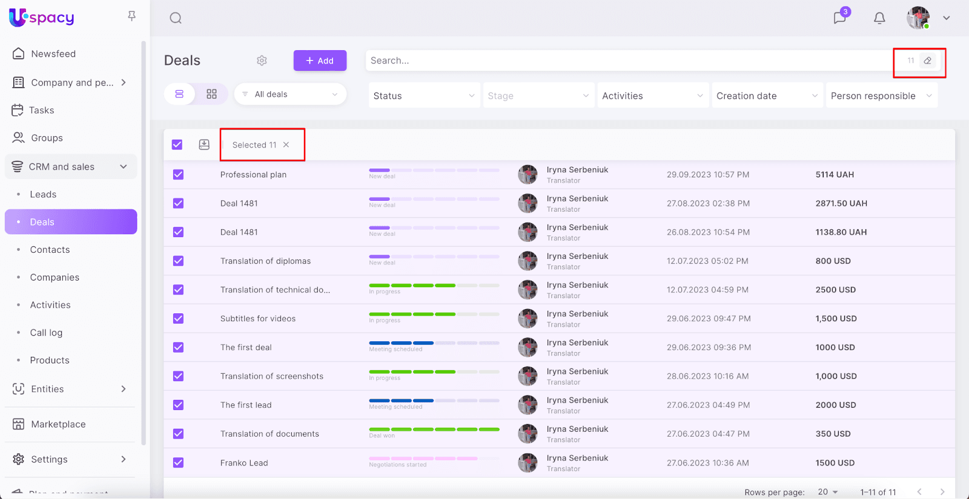Pin the sidebar with the pin icon
Image resolution: width=969 pixels, height=499 pixels.
(131, 16)
